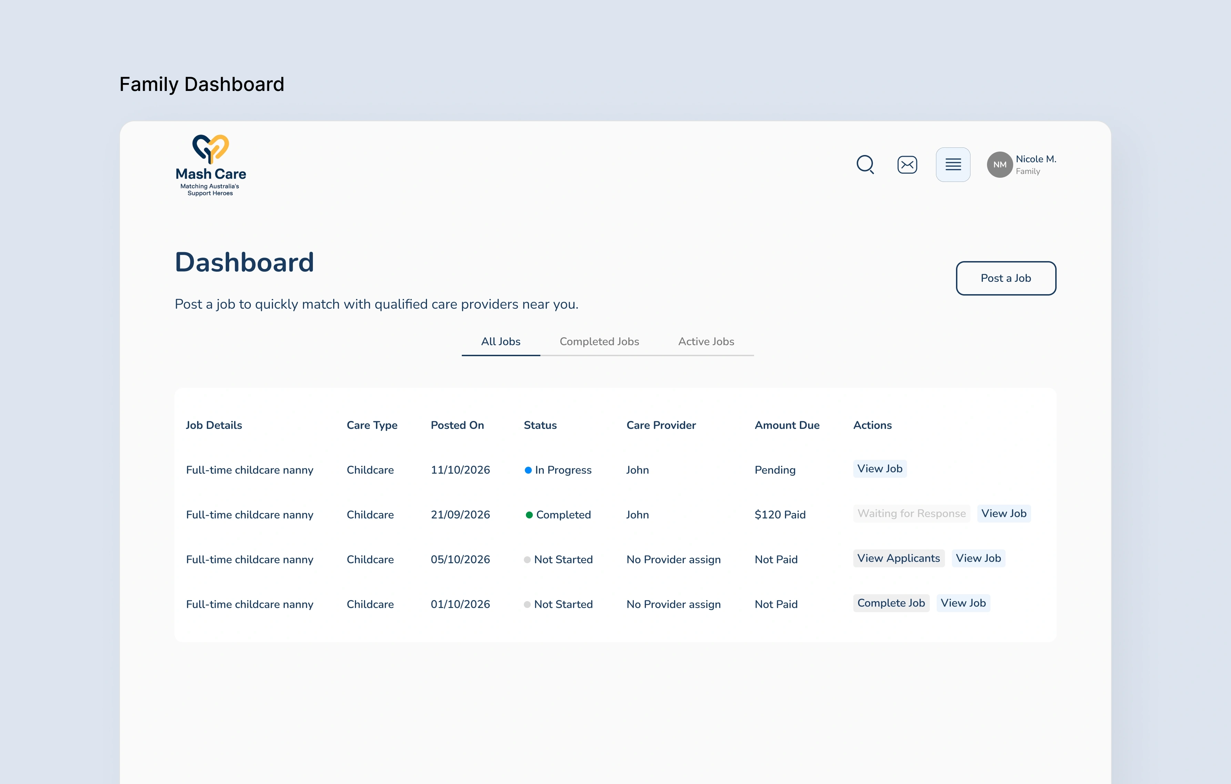Click the Mash Care logo

[211, 165]
